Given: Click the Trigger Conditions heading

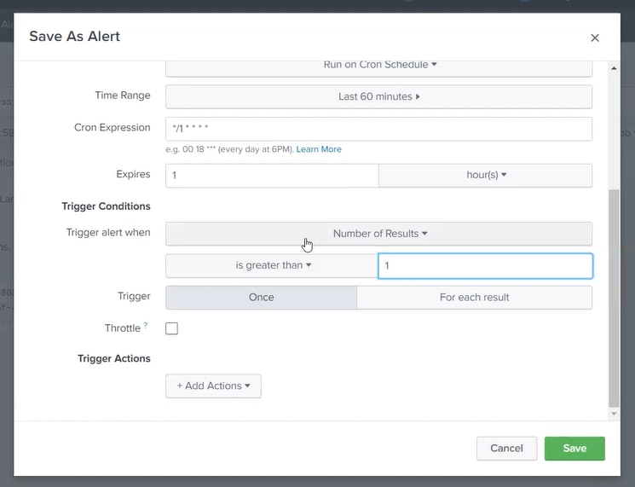Looking at the screenshot, I should pos(106,206).
